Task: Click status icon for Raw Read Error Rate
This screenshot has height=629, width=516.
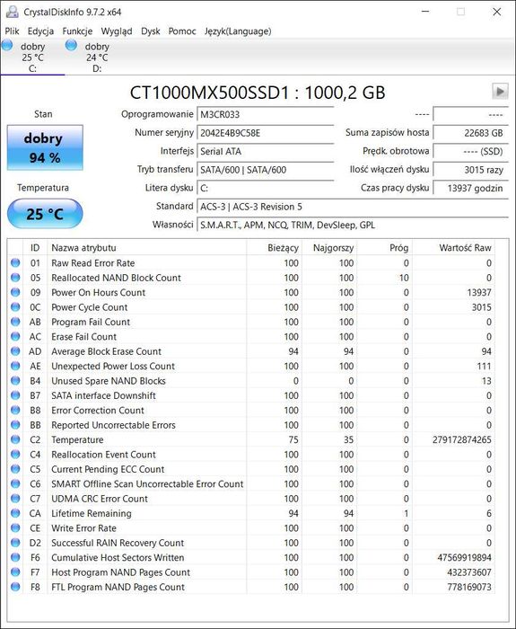Action: pos(15,262)
